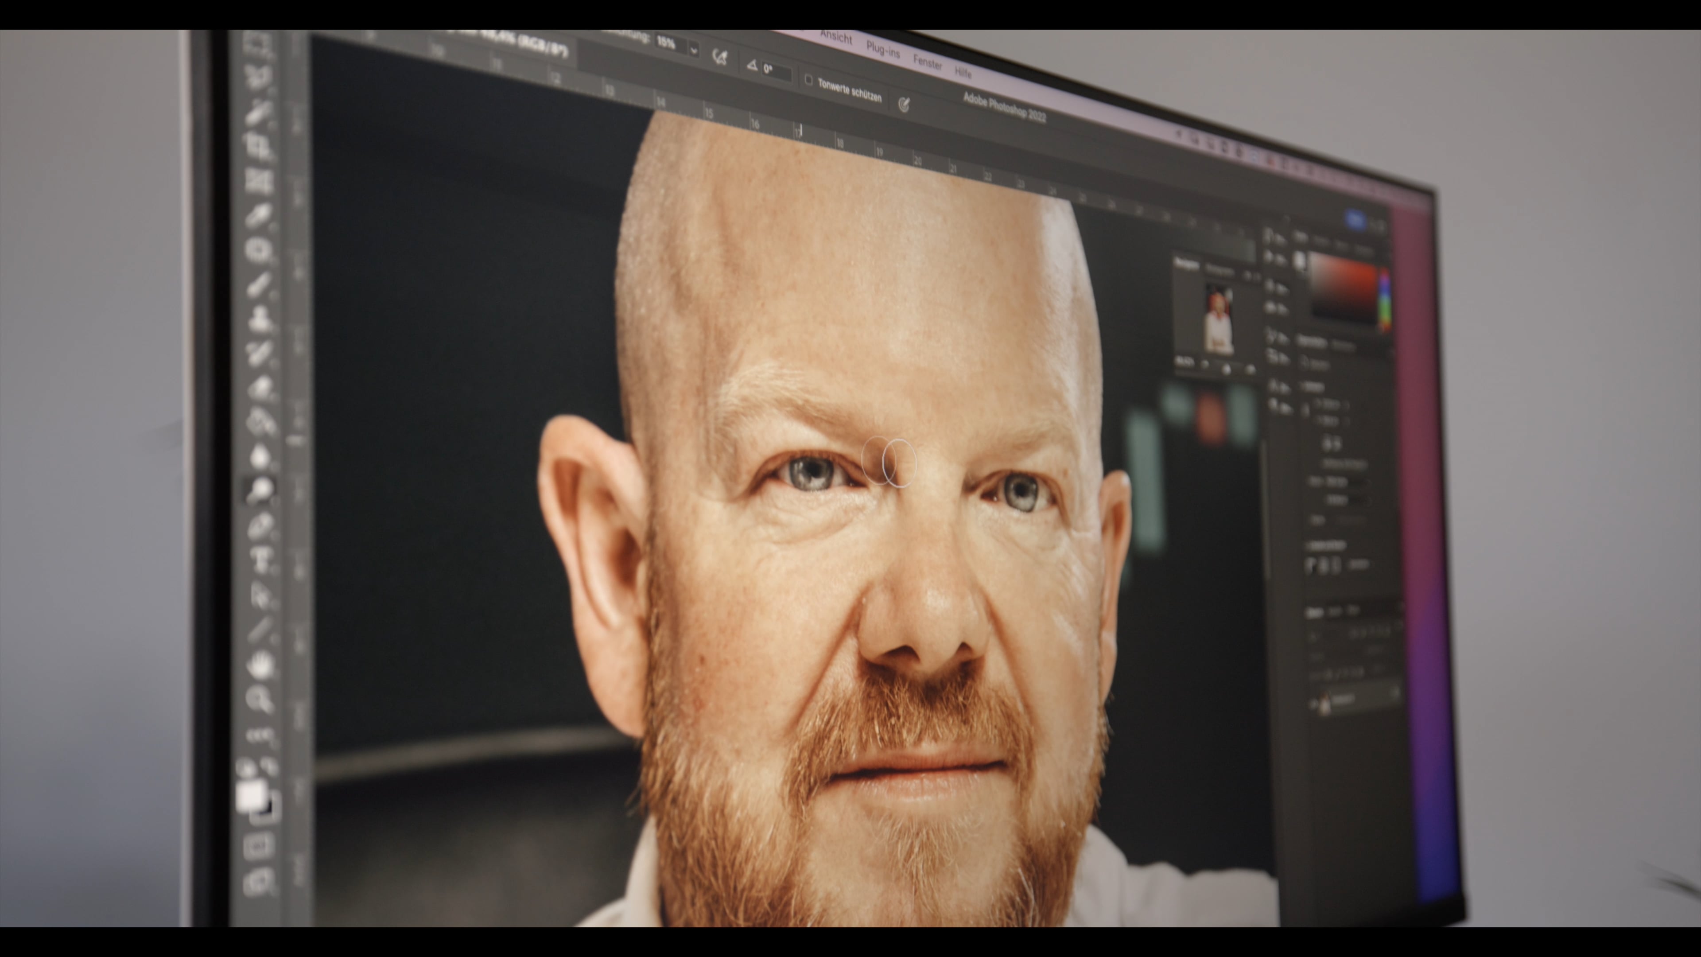Click the Navigator panel portrait thumbnail
The height and width of the screenshot is (957, 1701).
(1219, 319)
